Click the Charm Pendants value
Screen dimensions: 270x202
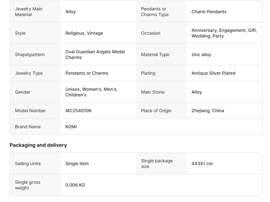209,12
